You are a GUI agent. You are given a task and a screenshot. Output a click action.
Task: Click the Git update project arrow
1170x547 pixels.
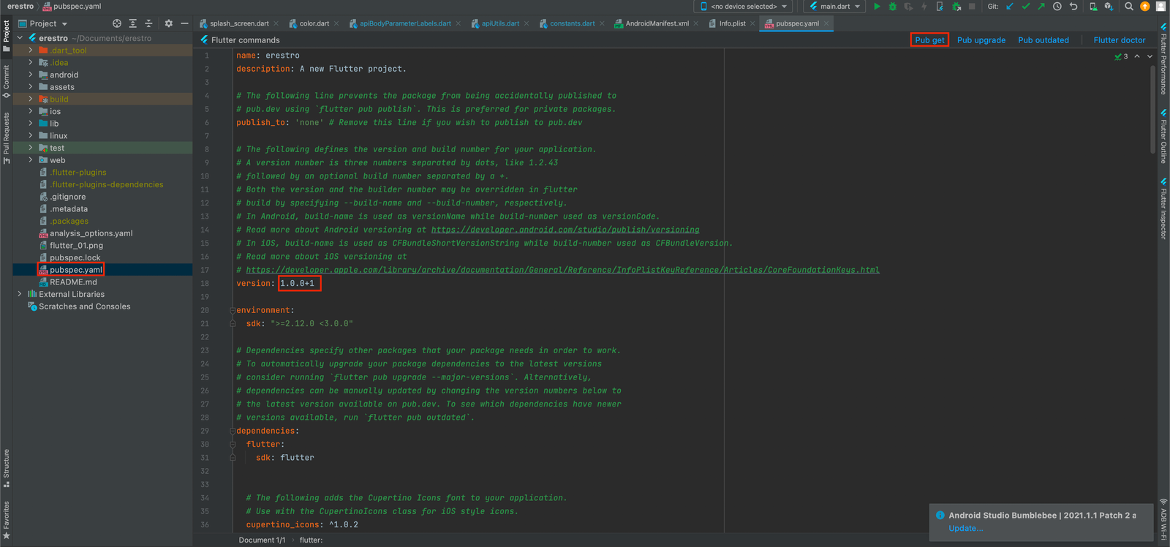[x=1010, y=7]
